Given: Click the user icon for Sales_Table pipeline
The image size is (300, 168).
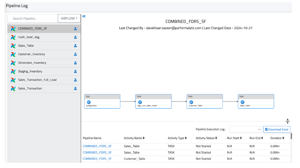Looking at the screenshot, I should point(75,46).
